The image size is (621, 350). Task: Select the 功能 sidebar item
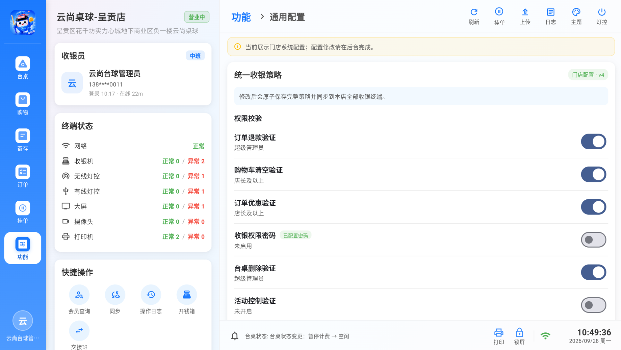click(x=22, y=248)
